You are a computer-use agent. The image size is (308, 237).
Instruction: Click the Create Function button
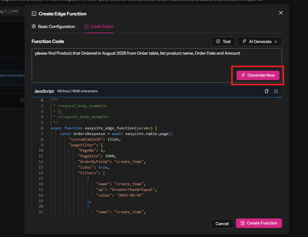click(259, 223)
